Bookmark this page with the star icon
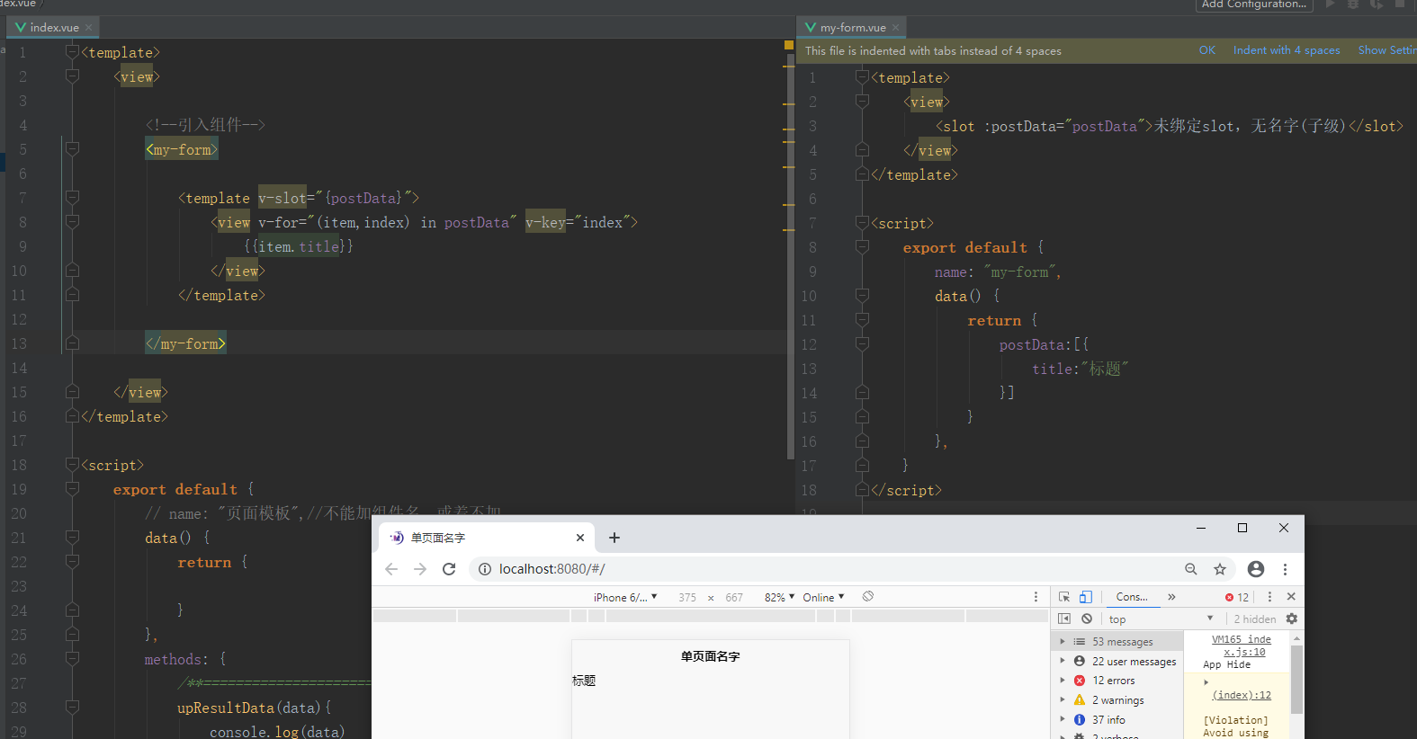This screenshot has width=1417, height=739. 1220,569
